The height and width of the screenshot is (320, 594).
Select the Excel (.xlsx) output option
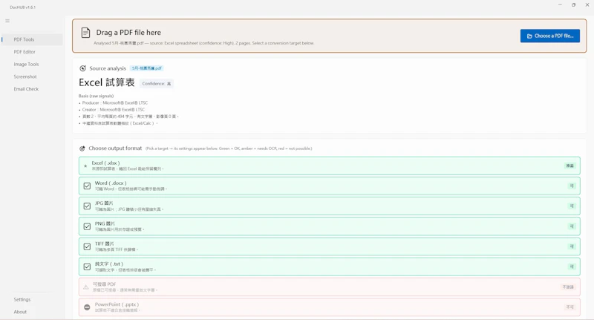coord(329,166)
